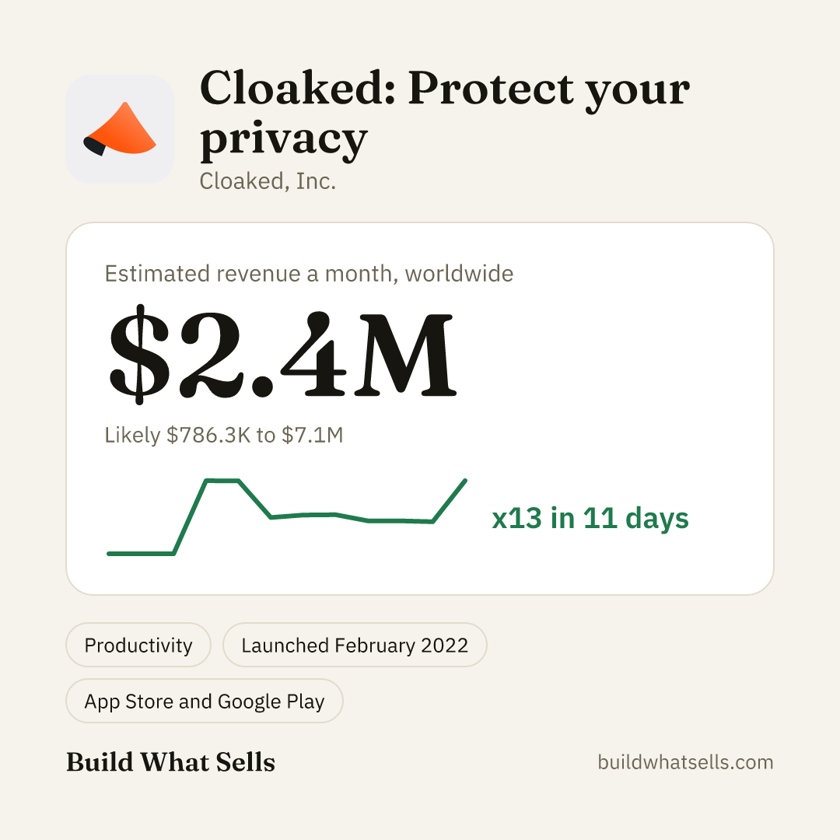Click the rising end of the sparkline

click(450, 500)
